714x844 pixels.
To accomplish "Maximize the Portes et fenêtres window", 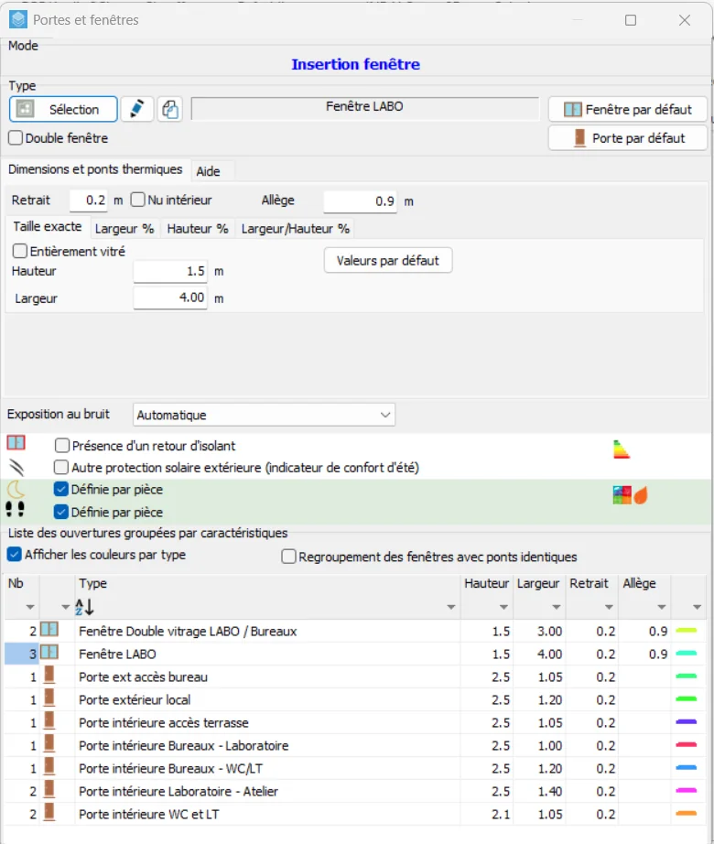I will click(x=631, y=20).
